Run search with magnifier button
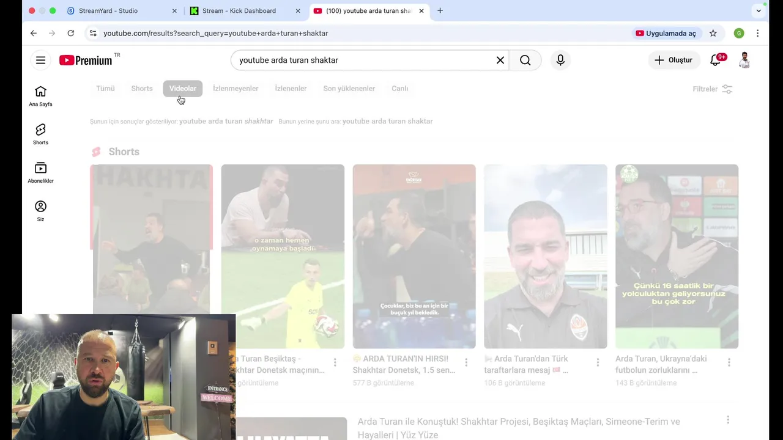Screen dimensions: 783x440 [525, 60]
